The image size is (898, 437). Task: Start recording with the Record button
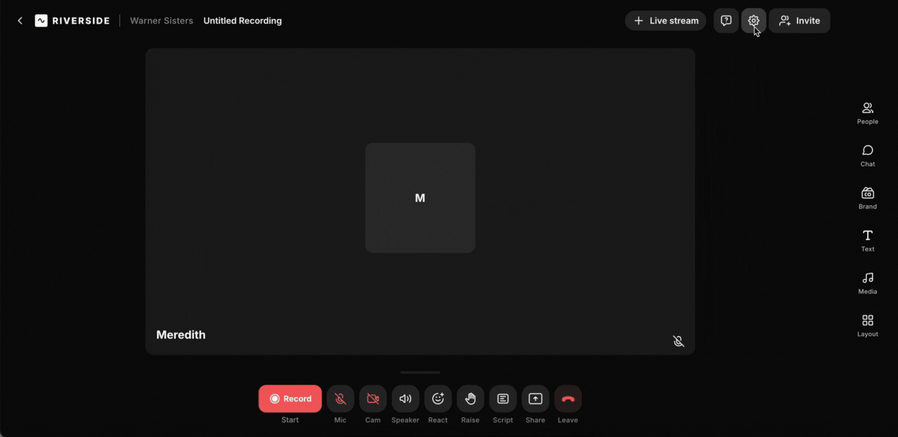point(290,399)
